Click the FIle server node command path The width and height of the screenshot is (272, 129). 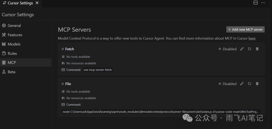coord(161,112)
